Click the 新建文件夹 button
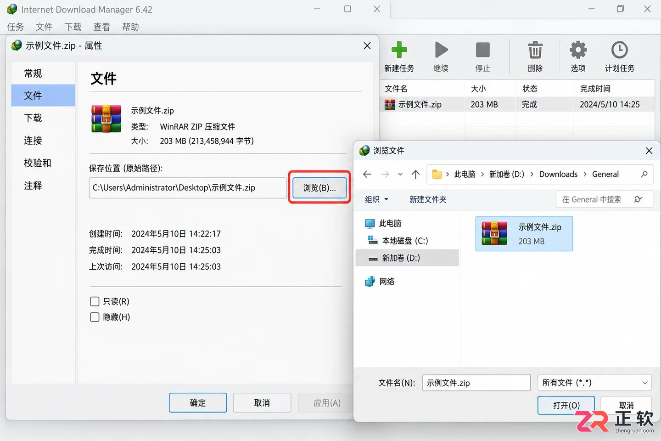This screenshot has height=441, width=661. [428, 199]
